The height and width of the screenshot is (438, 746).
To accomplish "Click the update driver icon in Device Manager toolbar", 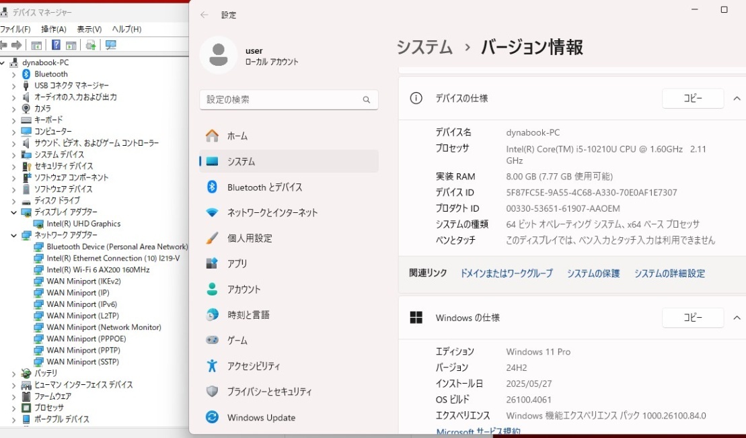I will 90,45.
